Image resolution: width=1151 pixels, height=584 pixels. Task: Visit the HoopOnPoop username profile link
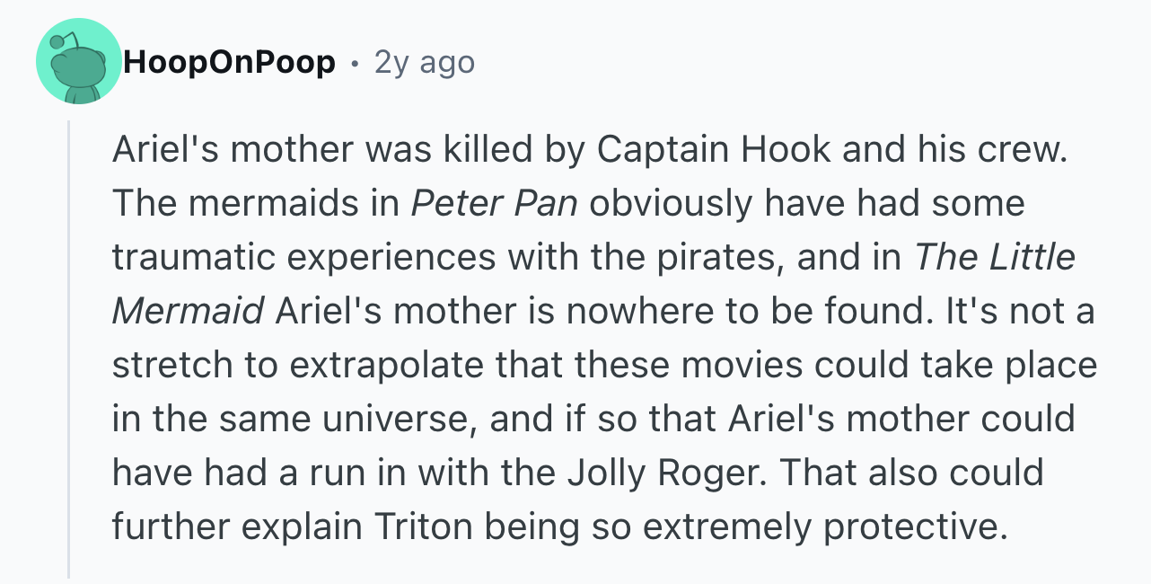click(x=230, y=63)
